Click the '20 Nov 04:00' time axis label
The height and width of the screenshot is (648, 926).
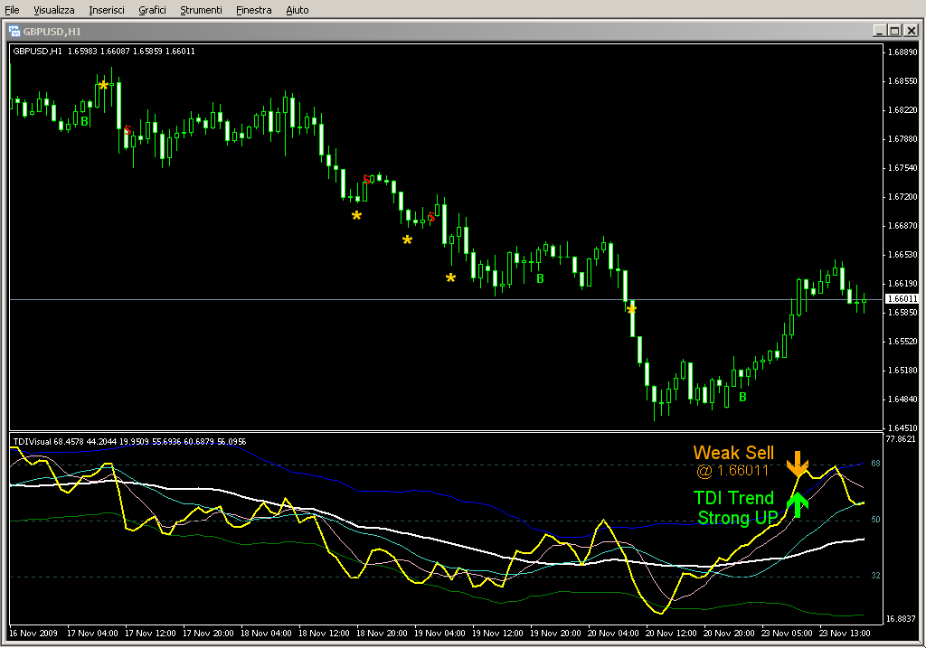point(613,634)
